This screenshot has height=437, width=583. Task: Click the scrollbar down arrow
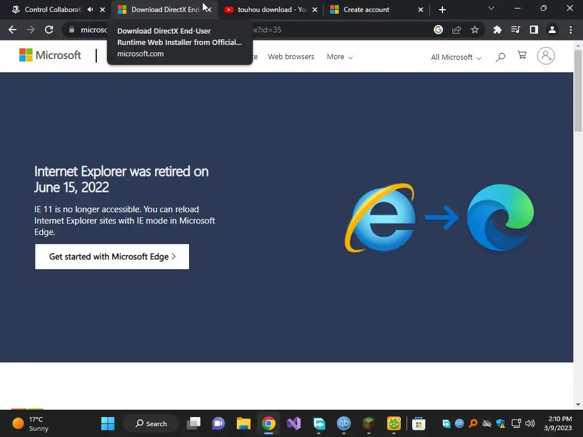[578, 404]
